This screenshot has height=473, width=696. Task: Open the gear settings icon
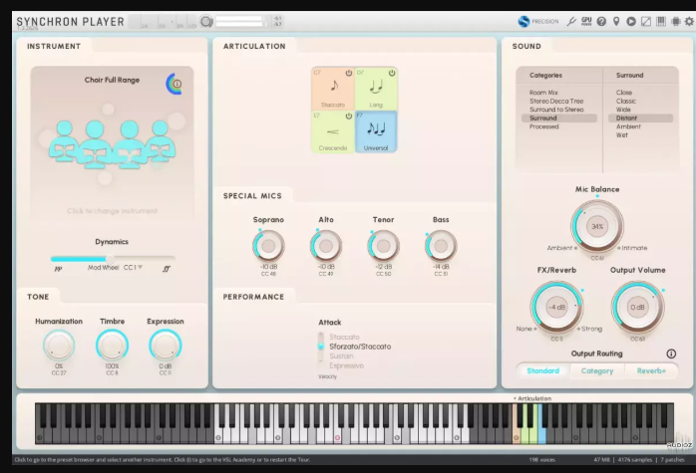point(689,21)
